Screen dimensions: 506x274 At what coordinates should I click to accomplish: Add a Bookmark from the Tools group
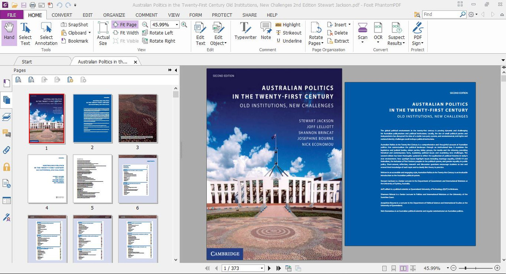pyautogui.click(x=74, y=41)
